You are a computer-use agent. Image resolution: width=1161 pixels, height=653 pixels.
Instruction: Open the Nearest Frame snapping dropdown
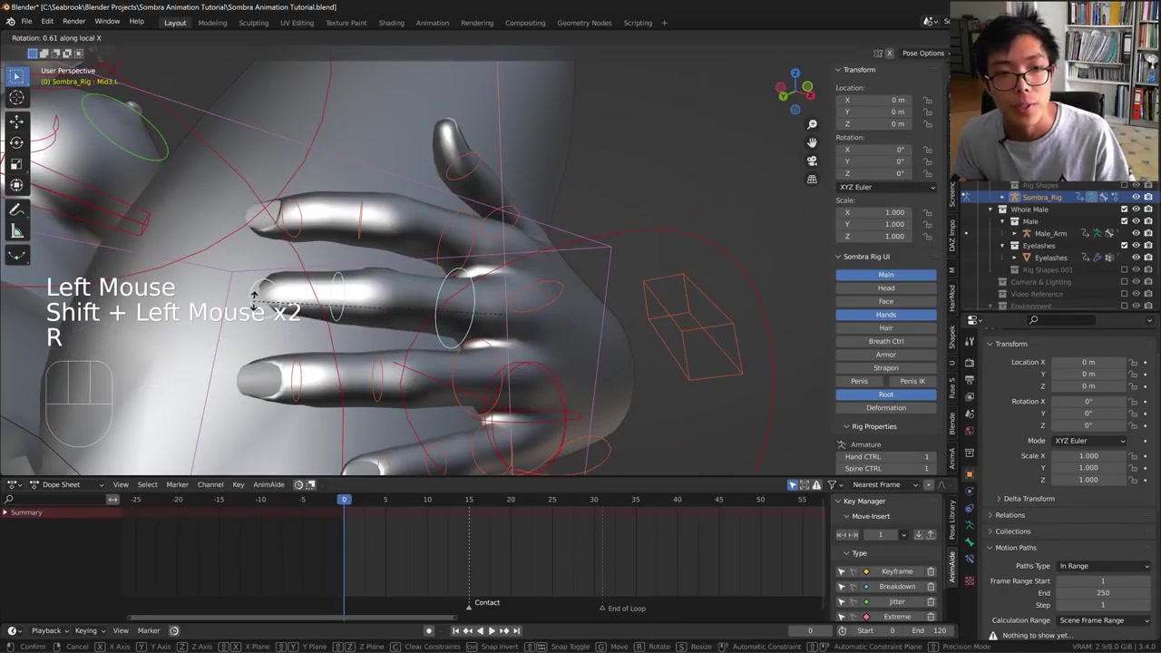tap(882, 484)
